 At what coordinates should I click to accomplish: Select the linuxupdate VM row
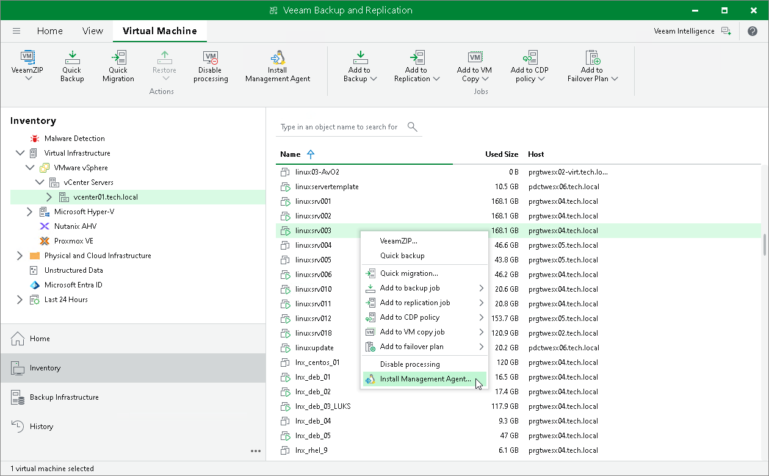[x=518, y=348]
